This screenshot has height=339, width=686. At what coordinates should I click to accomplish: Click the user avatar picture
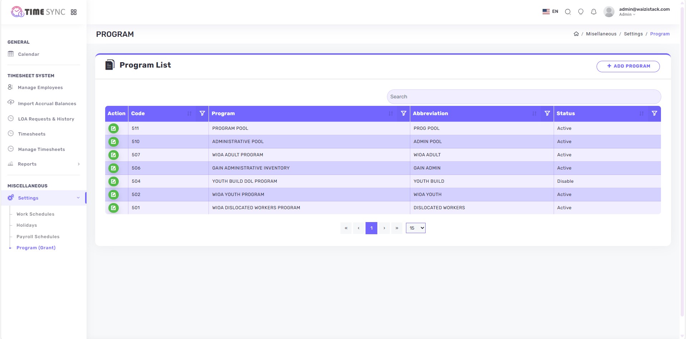click(609, 12)
